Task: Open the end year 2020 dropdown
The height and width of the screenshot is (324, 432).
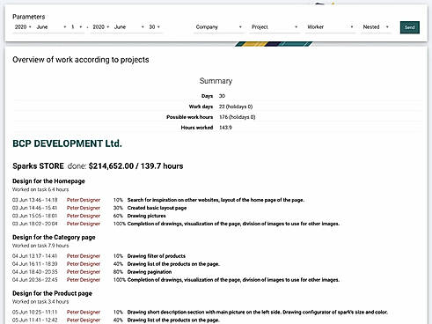Action: (101, 27)
